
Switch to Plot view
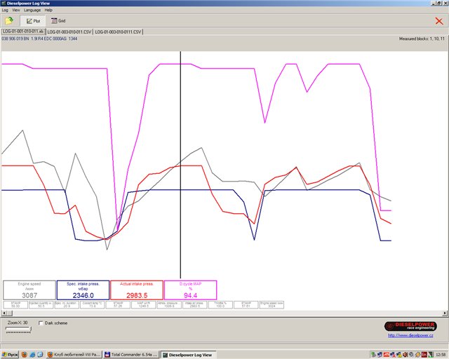tap(32, 21)
